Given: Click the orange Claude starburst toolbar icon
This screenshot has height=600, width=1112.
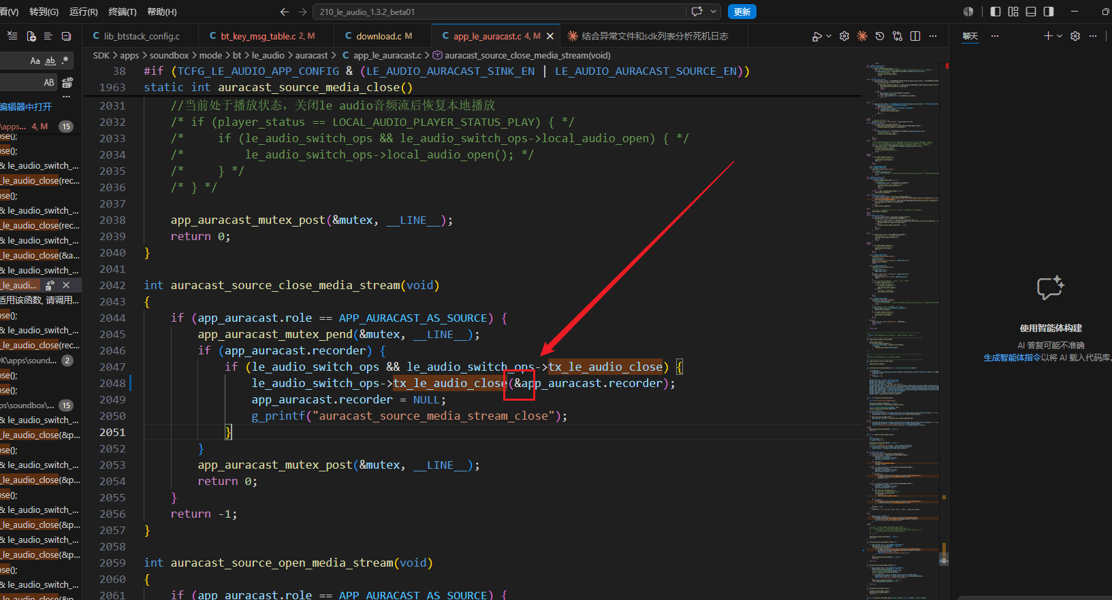Looking at the screenshot, I should tap(862, 36).
